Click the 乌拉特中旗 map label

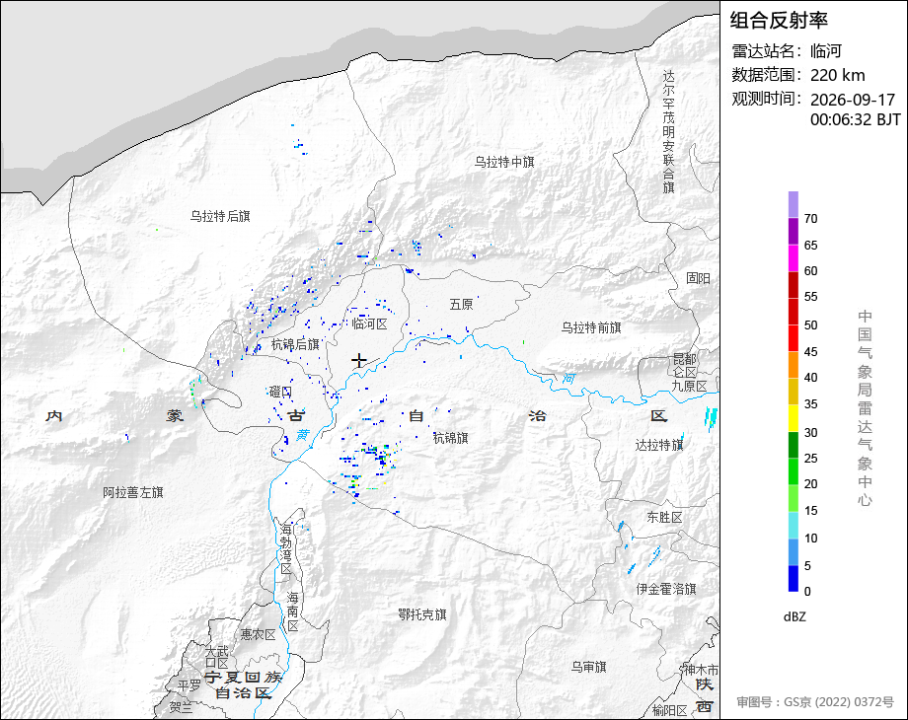click(504, 162)
